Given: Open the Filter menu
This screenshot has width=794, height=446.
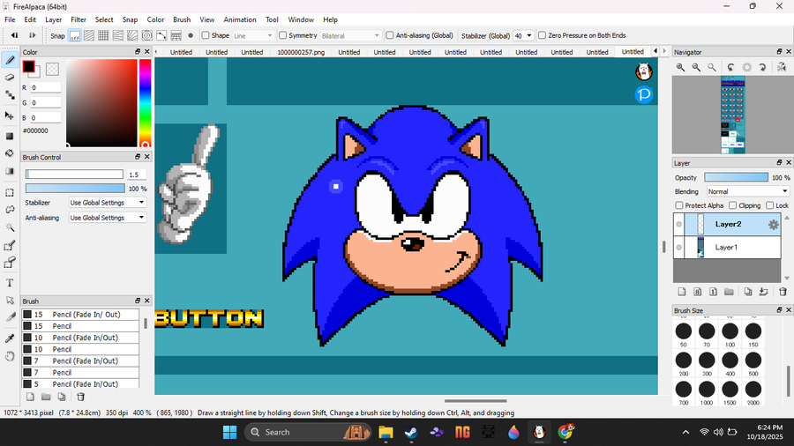Looking at the screenshot, I should [x=78, y=19].
